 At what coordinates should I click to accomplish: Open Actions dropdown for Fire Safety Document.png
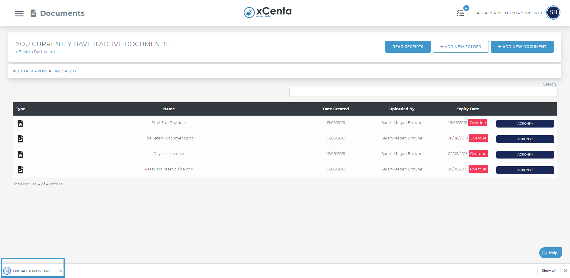[525, 139]
